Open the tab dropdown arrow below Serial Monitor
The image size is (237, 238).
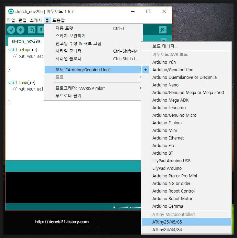click(163, 40)
